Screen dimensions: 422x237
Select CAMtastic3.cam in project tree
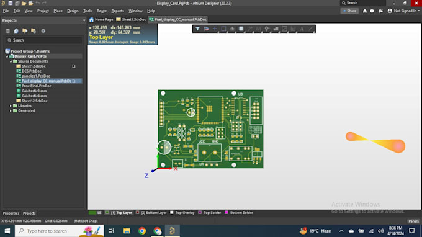coord(34,91)
